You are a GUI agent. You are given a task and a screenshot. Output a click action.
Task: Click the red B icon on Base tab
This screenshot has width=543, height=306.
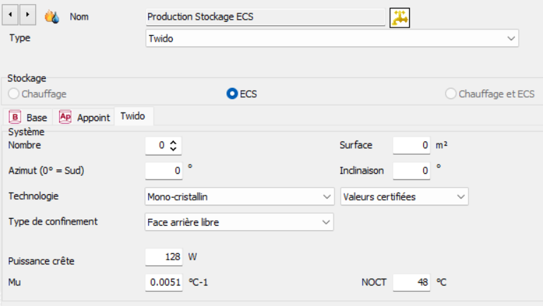coord(15,117)
